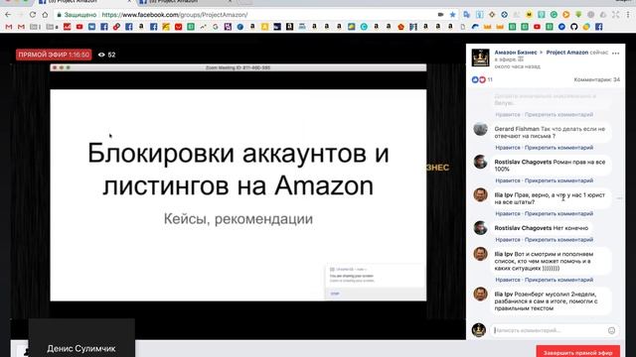Open the post options three dots

coord(616,53)
